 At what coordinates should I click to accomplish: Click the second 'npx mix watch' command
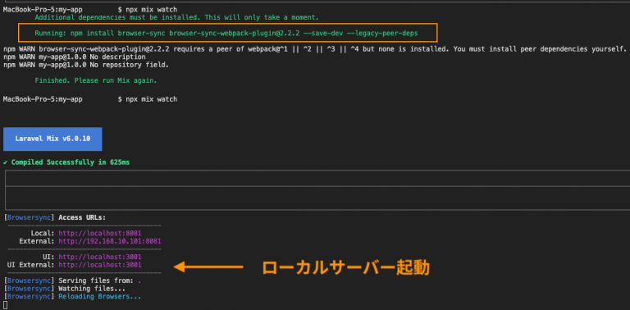[x=151, y=99]
